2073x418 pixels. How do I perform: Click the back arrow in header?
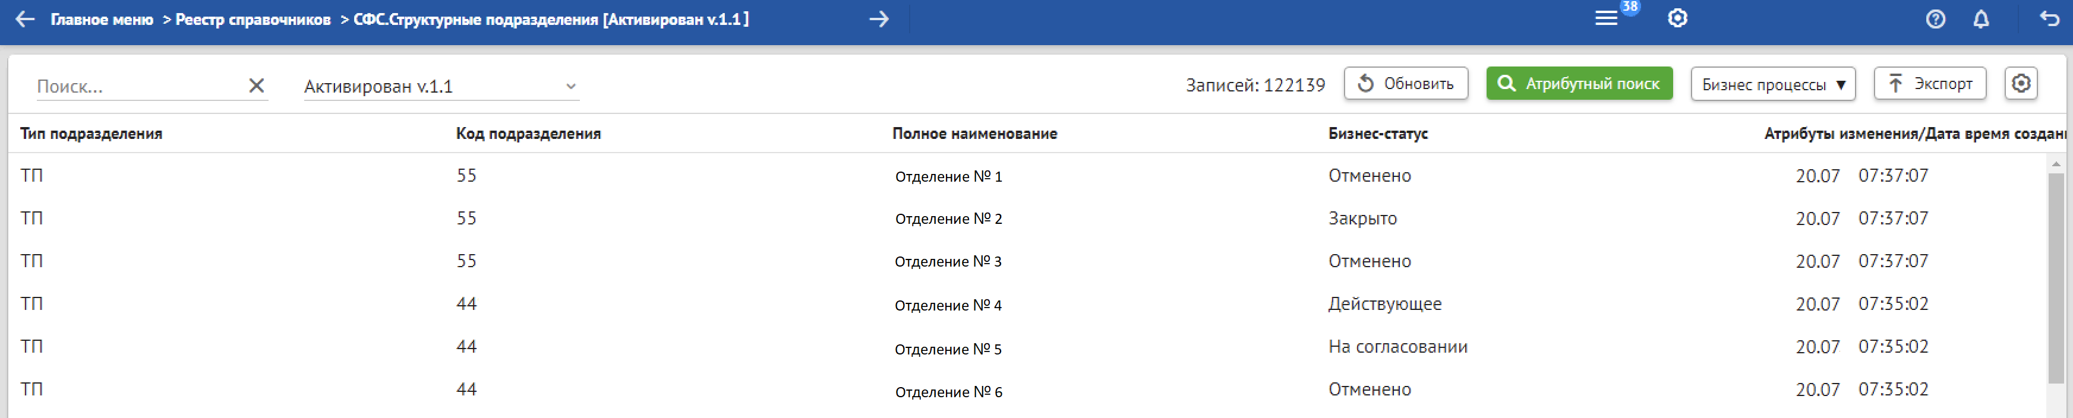(25, 19)
